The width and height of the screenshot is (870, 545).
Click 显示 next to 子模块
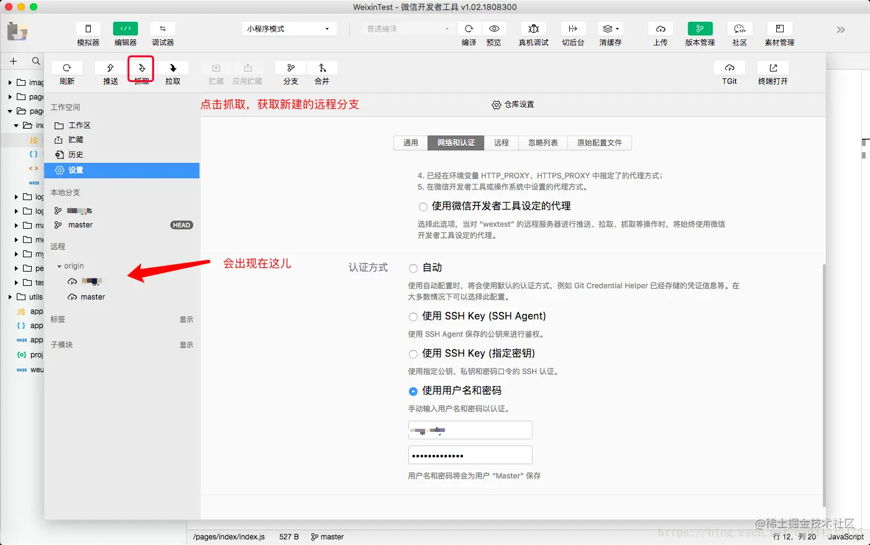pyautogui.click(x=186, y=345)
